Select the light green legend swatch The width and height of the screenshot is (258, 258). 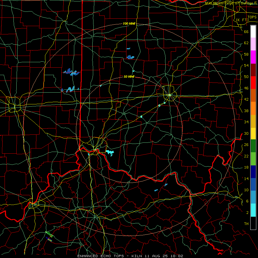click(253, 159)
